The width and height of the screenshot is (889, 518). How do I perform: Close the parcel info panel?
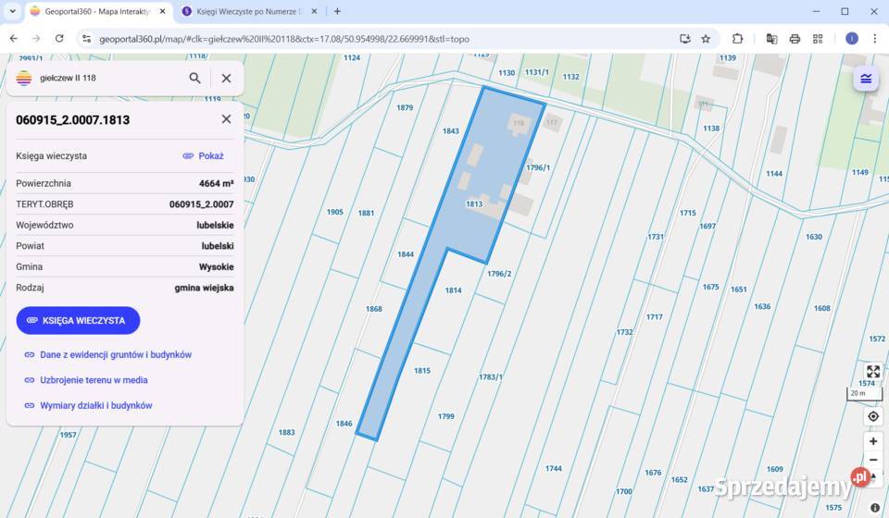point(226,119)
